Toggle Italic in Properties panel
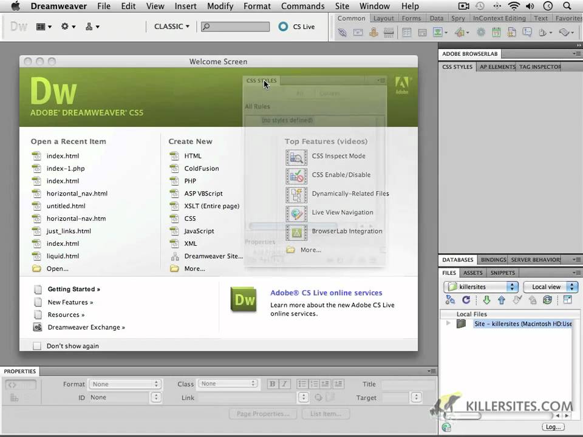 point(284,384)
